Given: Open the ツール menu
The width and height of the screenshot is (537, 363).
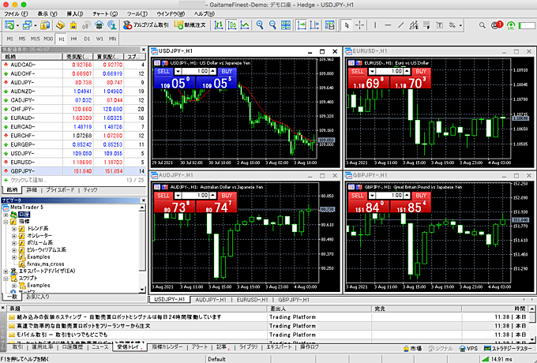Looking at the screenshot, I should tap(137, 13).
